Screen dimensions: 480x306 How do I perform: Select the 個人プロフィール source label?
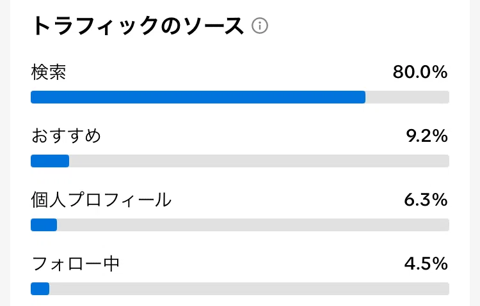tap(101, 200)
